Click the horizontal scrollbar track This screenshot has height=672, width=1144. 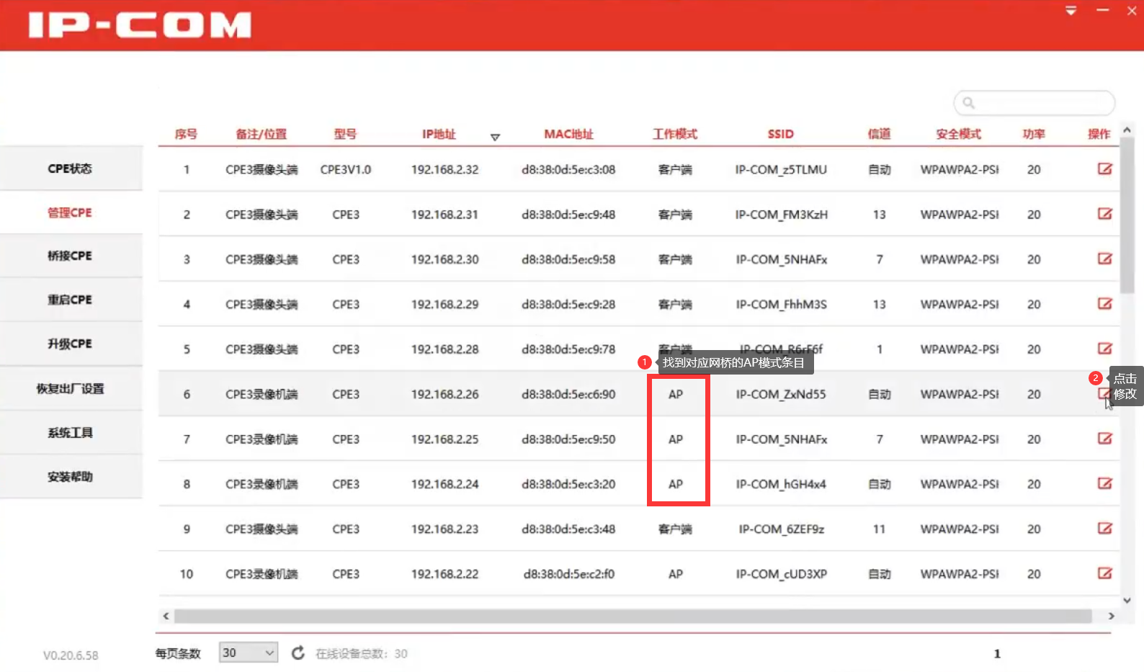click(x=633, y=616)
